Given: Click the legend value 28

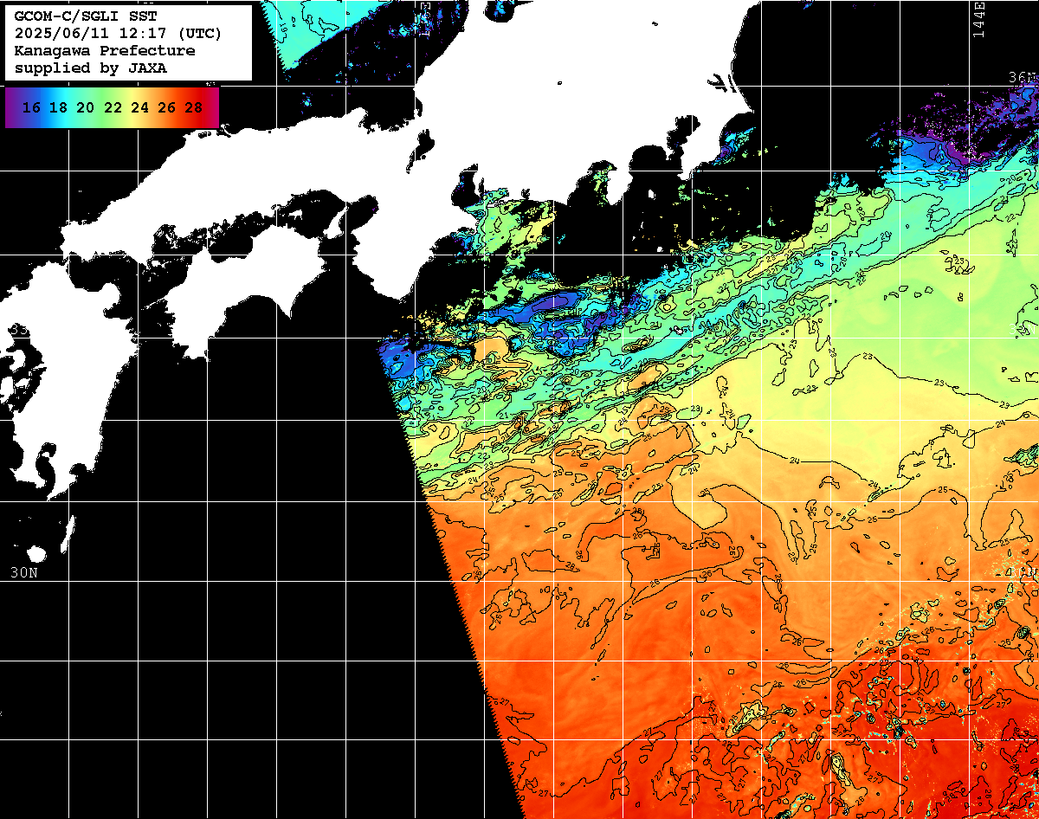Looking at the screenshot, I should 194,107.
